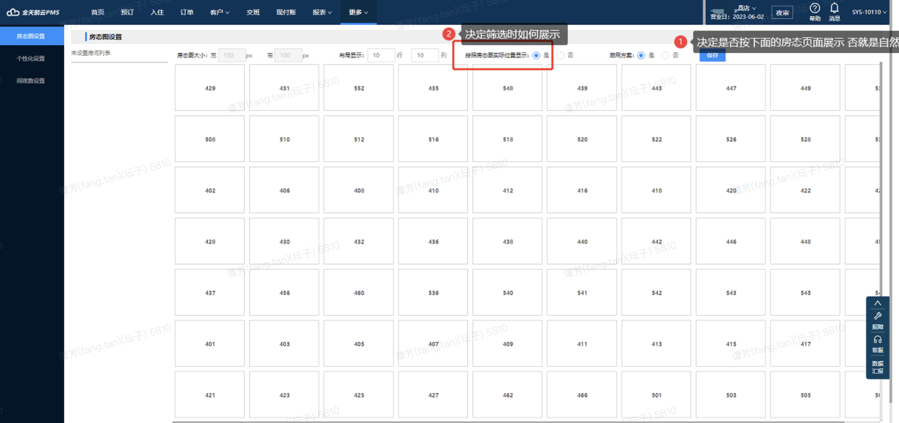Expand the 客户 dropdown menu
This screenshot has height=423, width=899.
[x=220, y=12]
